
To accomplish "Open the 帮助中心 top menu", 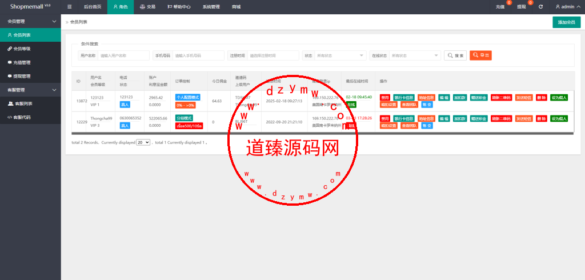I will [179, 7].
